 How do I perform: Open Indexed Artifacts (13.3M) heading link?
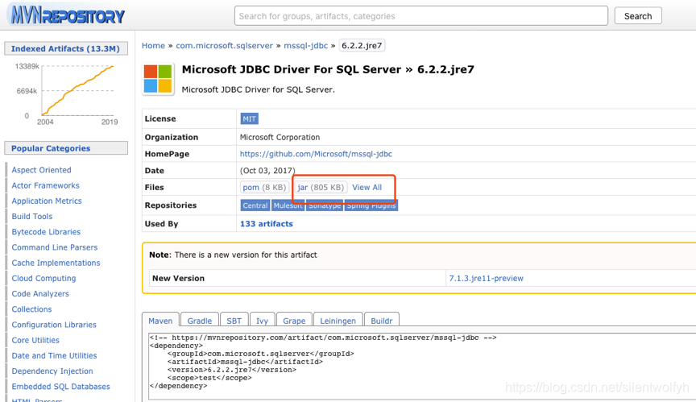pyautogui.click(x=65, y=48)
